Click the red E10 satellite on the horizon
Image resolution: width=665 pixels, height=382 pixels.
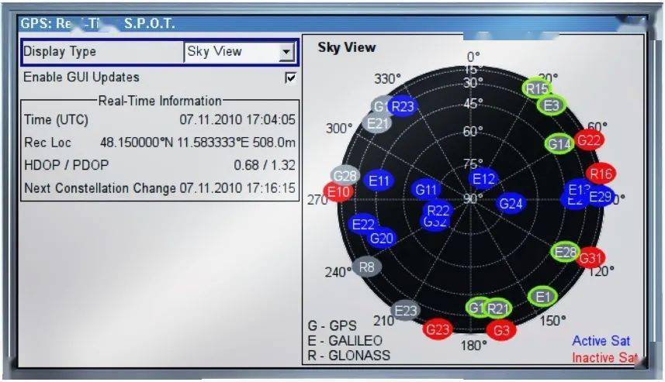tap(339, 191)
